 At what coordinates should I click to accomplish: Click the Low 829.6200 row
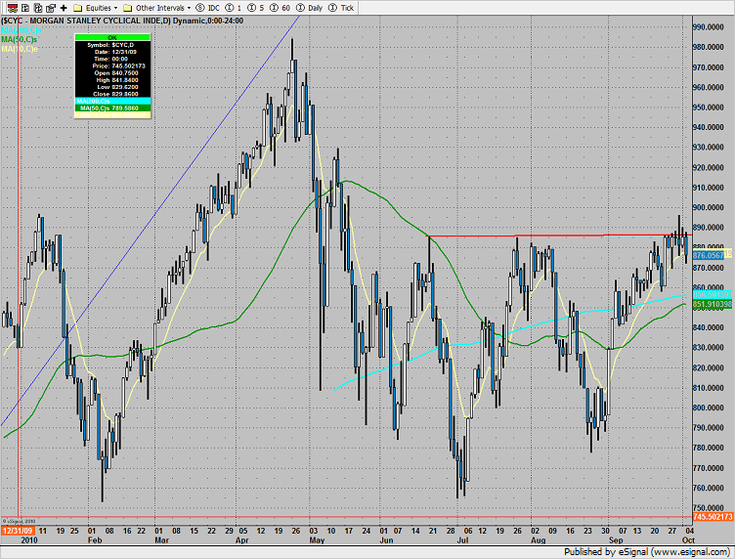[112, 87]
